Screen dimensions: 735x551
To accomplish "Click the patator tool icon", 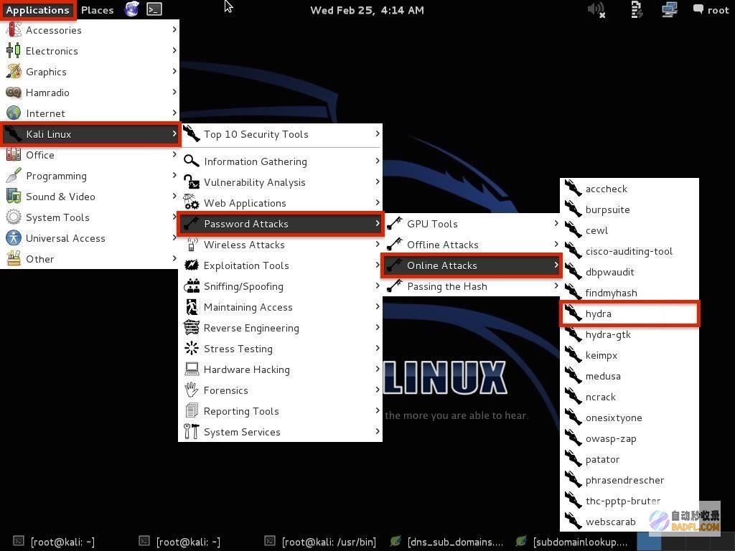I will (x=573, y=459).
